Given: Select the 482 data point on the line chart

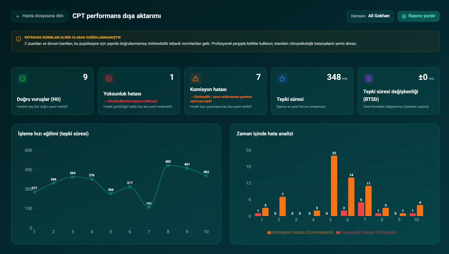Looking at the screenshot, I should 168,165.
